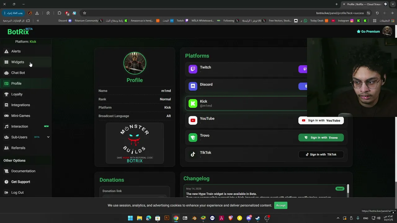Sign in with Trovo

pos(321,138)
